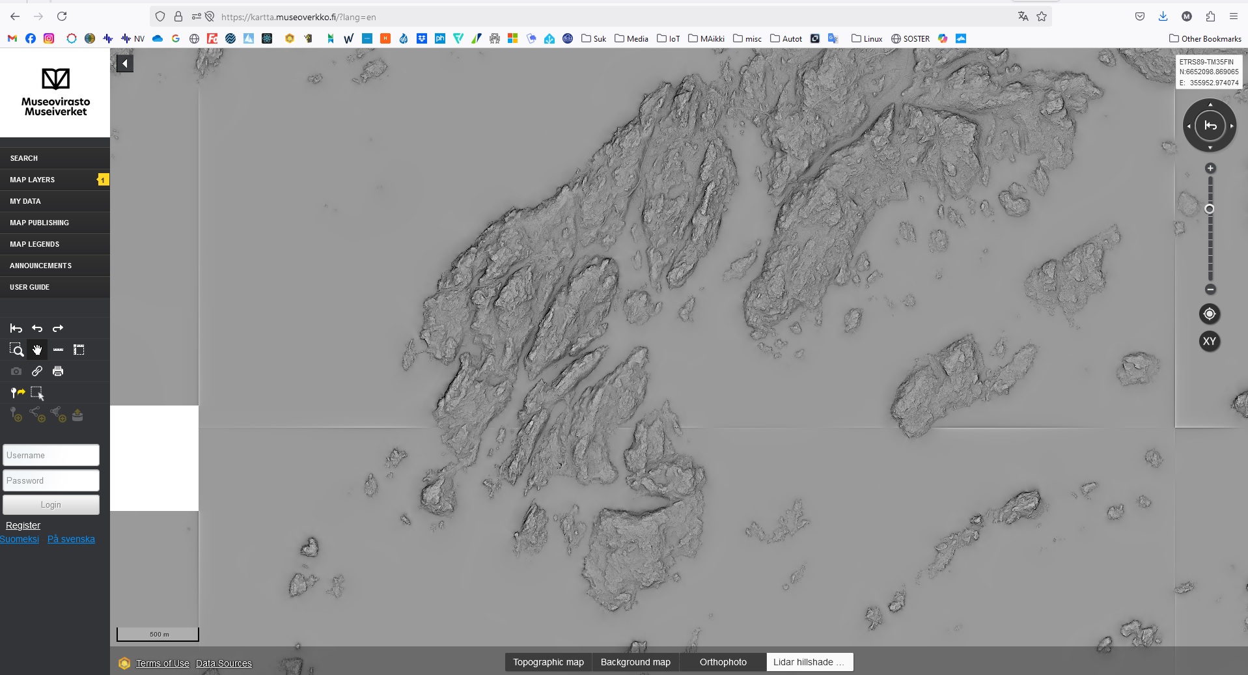Open the MAikki bookmarks folder
1248x675 pixels.
click(x=706, y=38)
